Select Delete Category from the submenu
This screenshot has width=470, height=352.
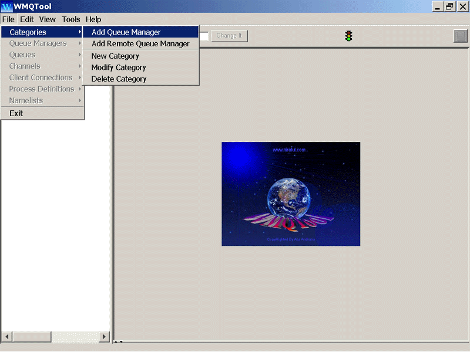119,79
